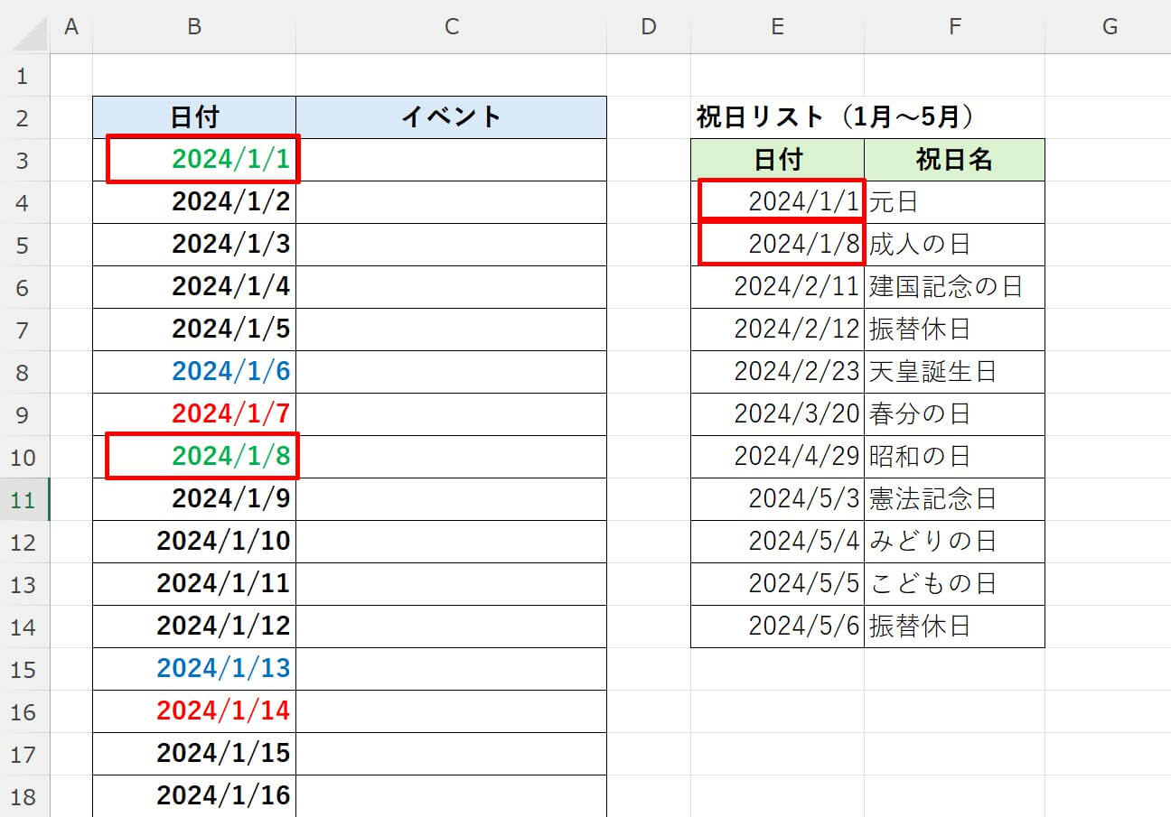This screenshot has width=1171, height=817.
Task: Select column A header
Action: [71, 27]
